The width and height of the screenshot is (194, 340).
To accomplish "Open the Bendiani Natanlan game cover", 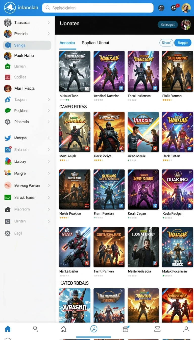I will point(109,71).
